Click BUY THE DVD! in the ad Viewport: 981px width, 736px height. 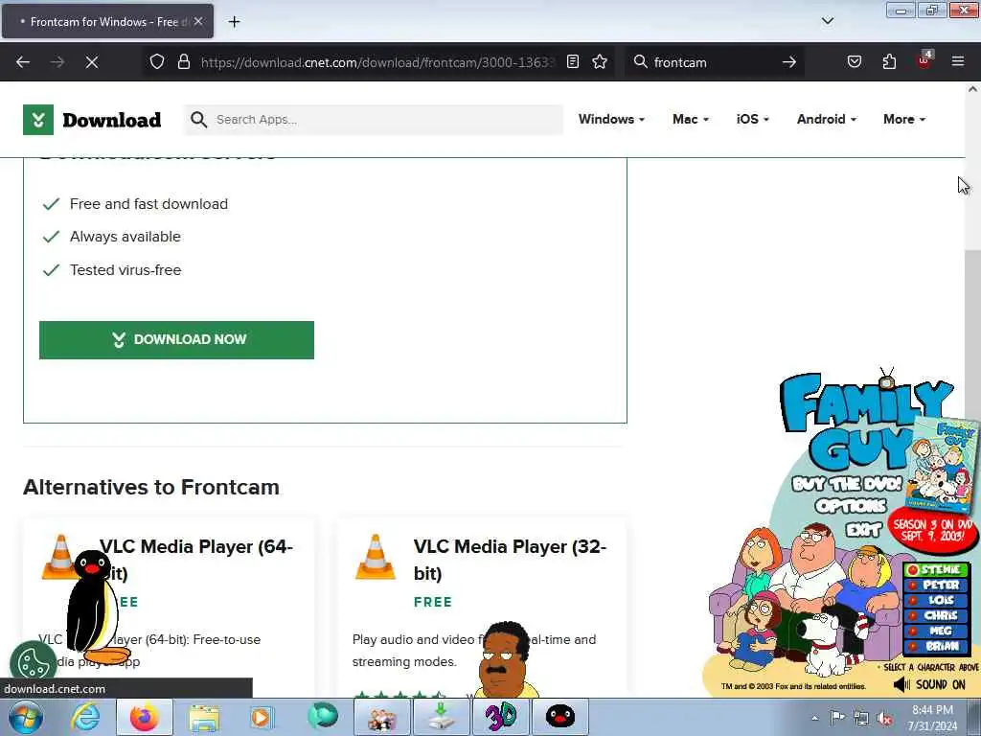(847, 484)
